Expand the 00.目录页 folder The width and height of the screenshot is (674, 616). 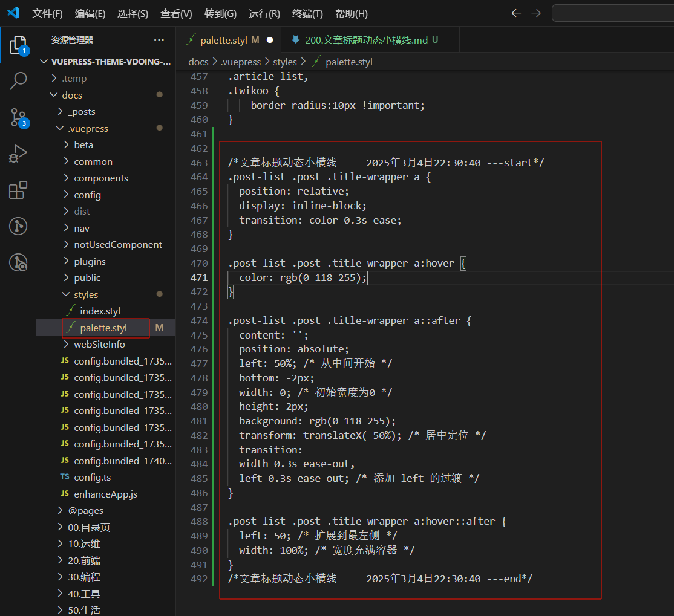106,527
